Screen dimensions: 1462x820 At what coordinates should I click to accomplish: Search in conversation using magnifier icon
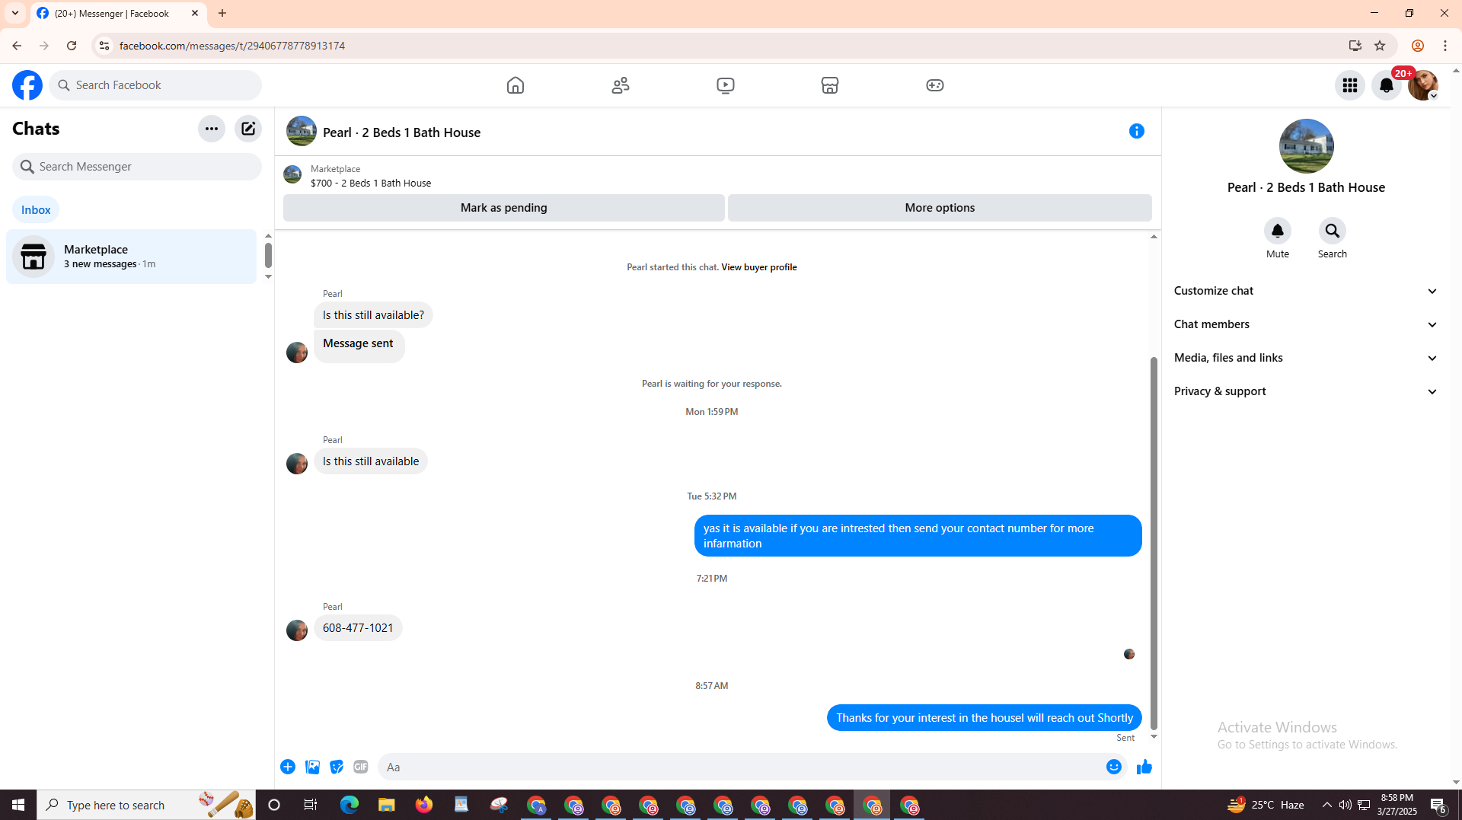pos(1333,231)
